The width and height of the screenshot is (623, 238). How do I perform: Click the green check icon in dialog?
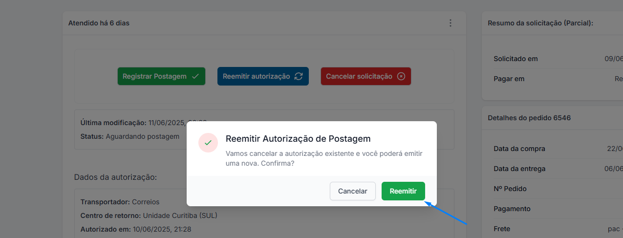(x=208, y=142)
